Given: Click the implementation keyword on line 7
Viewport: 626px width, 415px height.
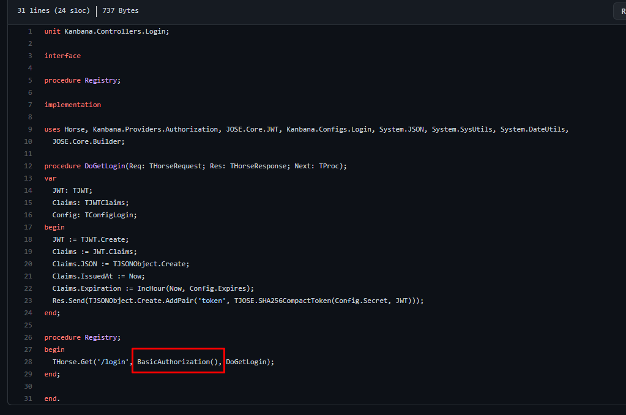Looking at the screenshot, I should (73, 105).
